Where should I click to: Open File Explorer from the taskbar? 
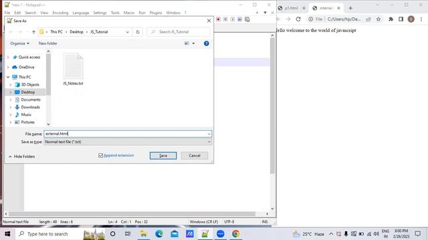click(144, 234)
